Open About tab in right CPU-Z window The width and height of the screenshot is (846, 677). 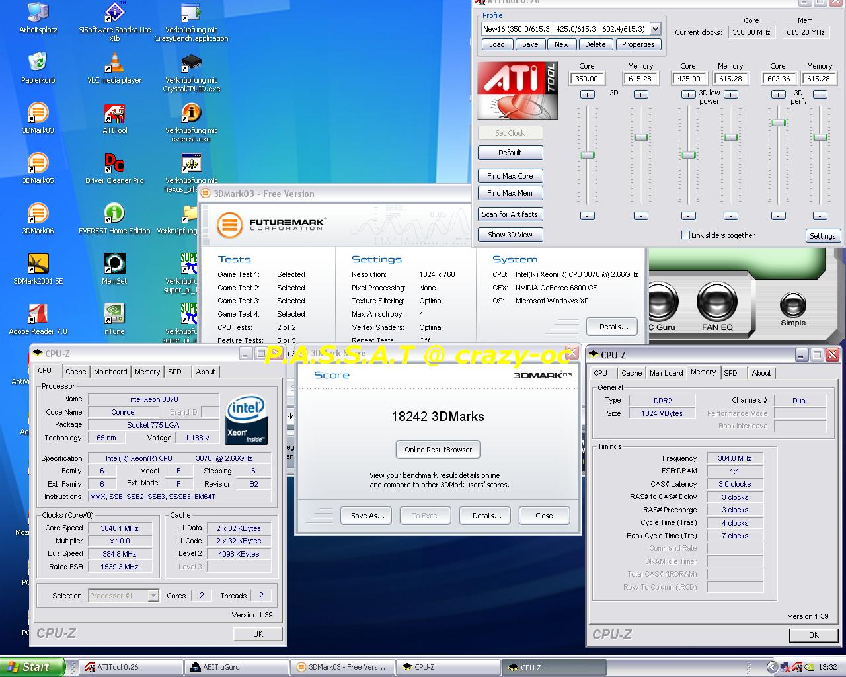coord(761,373)
